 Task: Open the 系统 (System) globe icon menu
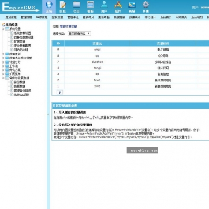(49, 7)
